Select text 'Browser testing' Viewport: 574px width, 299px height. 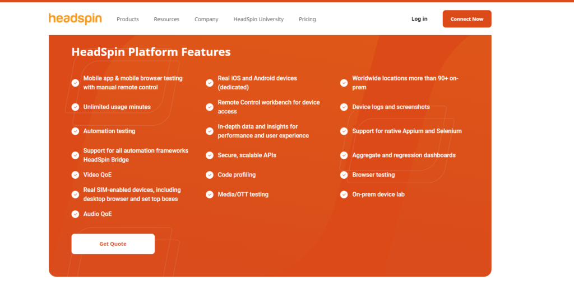pyautogui.click(x=373, y=175)
